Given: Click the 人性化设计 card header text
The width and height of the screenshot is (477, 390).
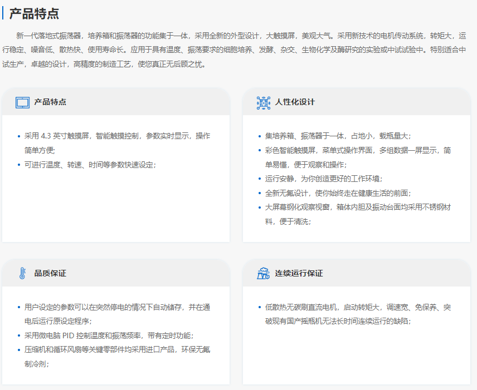Looking at the screenshot, I should coord(295,102).
